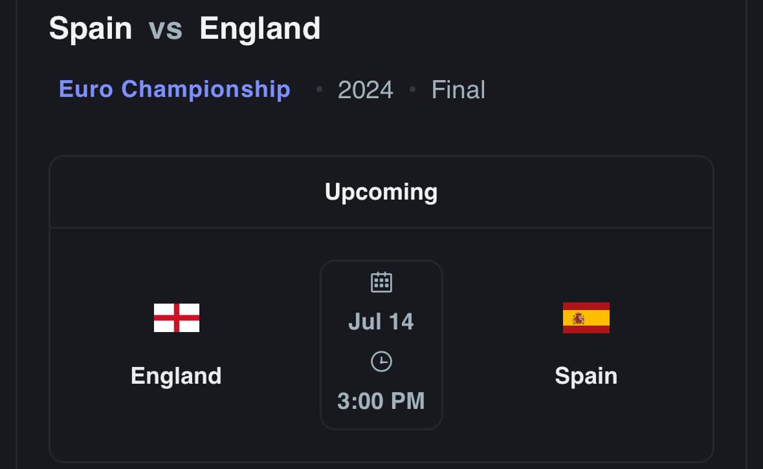763x469 pixels.
Task: Click the Final round label
Action: pos(458,90)
